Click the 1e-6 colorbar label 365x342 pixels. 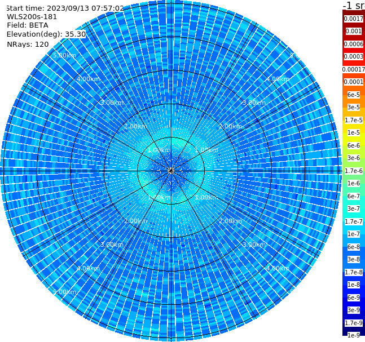(x=354, y=183)
